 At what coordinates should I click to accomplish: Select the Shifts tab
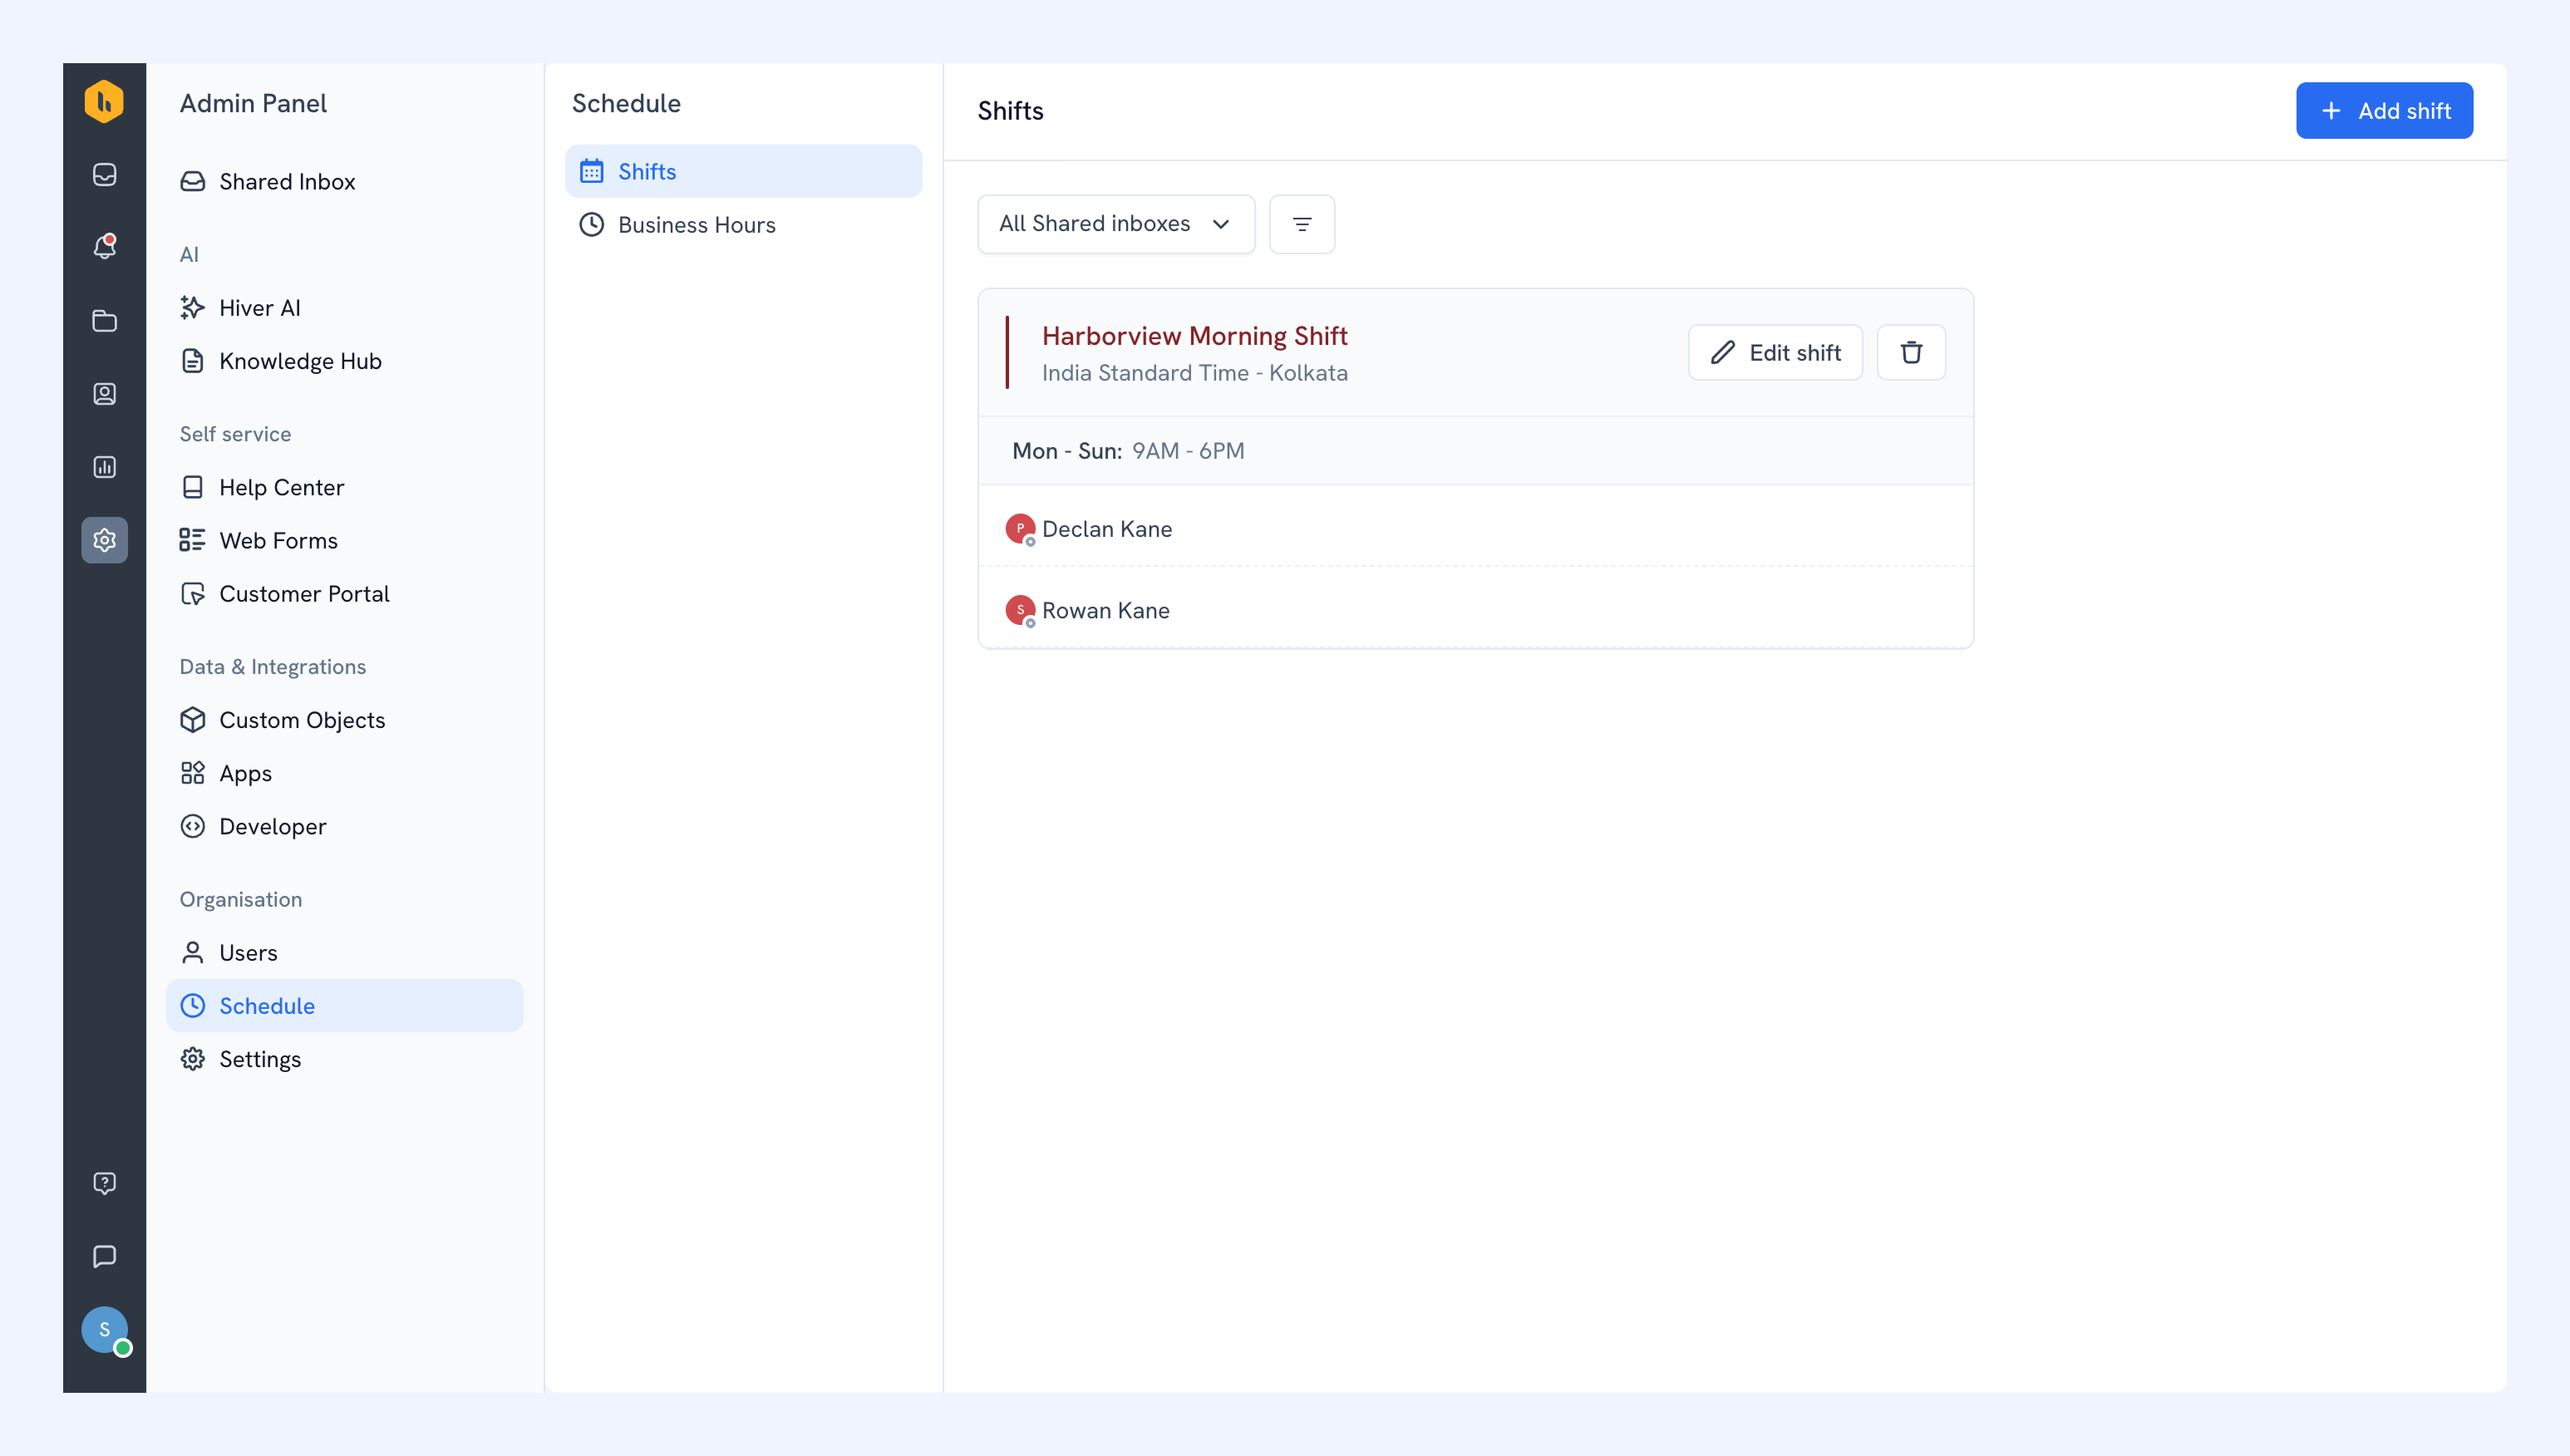click(x=743, y=171)
